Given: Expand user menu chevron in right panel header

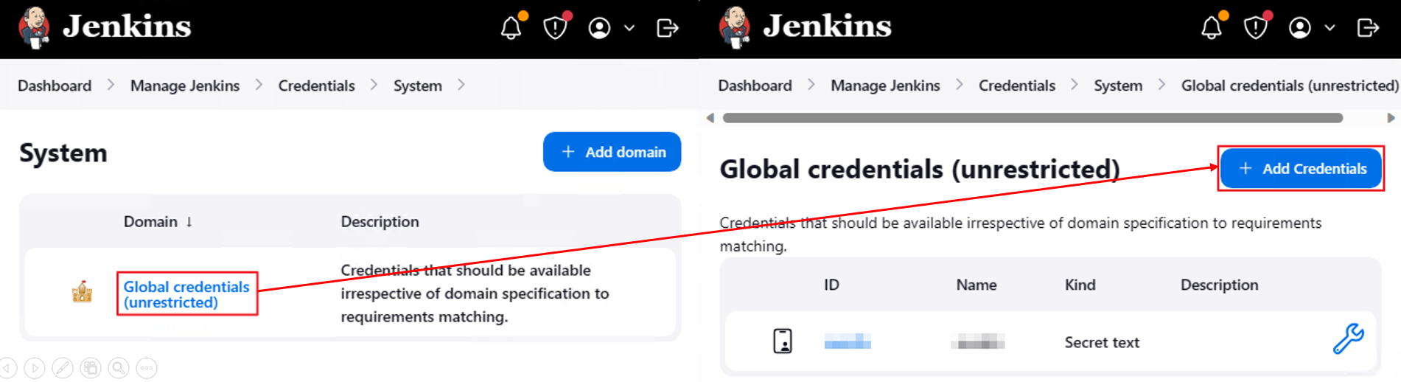Looking at the screenshot, I should (x=1330, y=28).
